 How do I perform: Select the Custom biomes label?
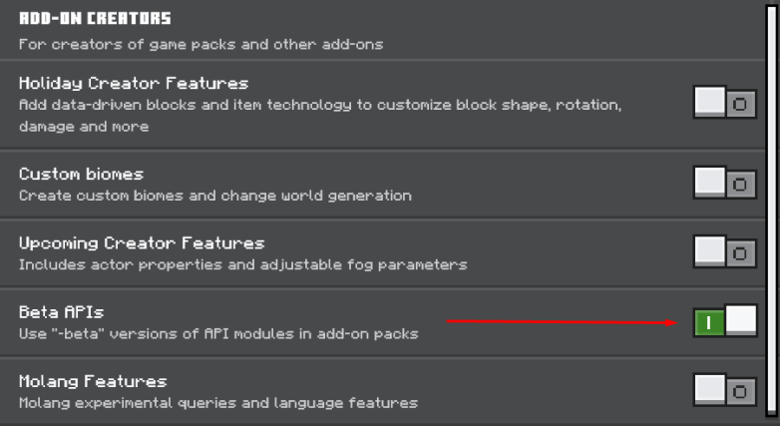[81, 174]
